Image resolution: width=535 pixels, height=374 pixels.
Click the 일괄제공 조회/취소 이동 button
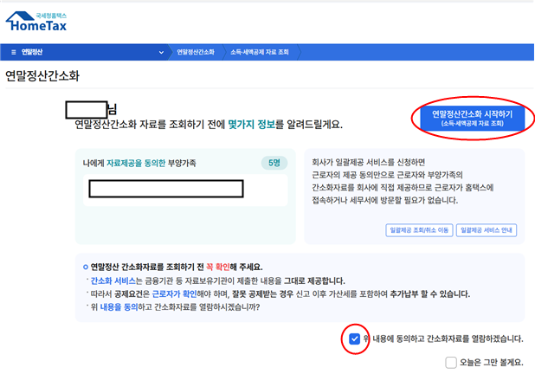pos(419,230)
